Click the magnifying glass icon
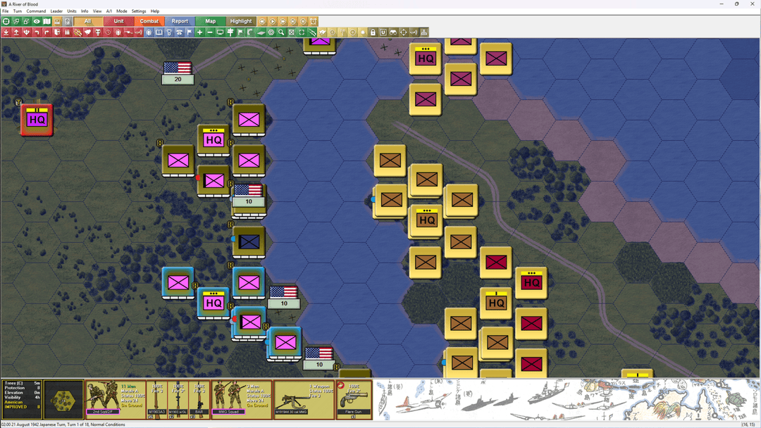The width and height of the screenshot is (761, 428). 281,32
